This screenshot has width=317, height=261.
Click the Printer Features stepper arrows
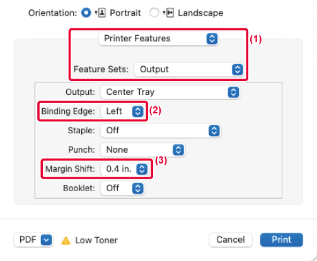(212, 38)
